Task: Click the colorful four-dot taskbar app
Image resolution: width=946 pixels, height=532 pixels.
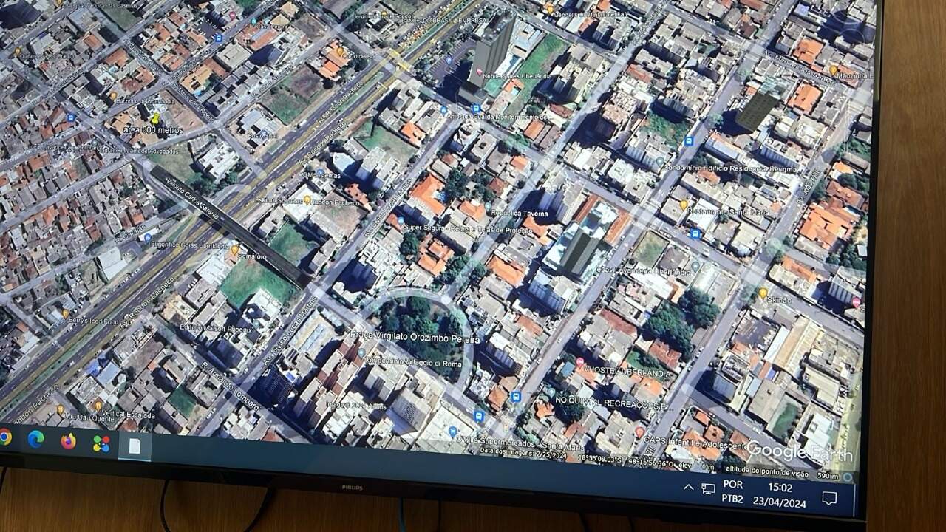Action: pyautogui.click(x=101, y=443)
